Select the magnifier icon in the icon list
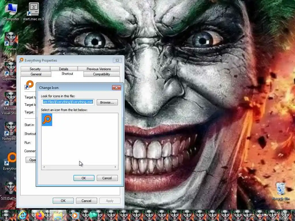Screen dimensions: 295x221 [x=47, y=120]
